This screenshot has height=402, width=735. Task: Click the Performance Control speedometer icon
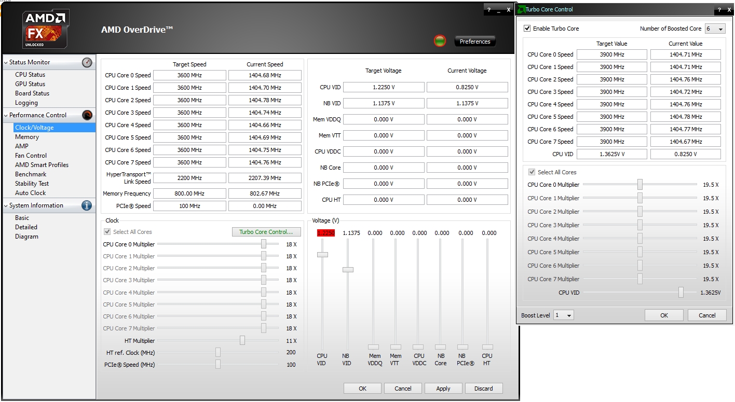coord(87,115)
